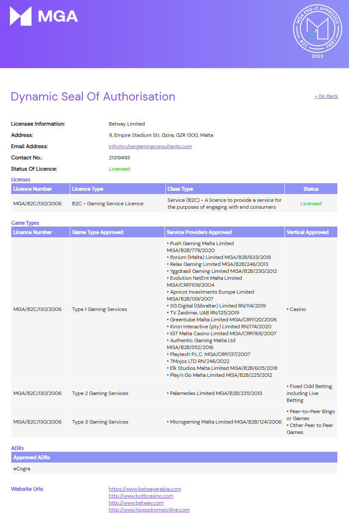Select the Evolution NetEnt Malta Limited entry
Image resolution: width=349 pixels, height=518 pixels.
pos(204,282)
